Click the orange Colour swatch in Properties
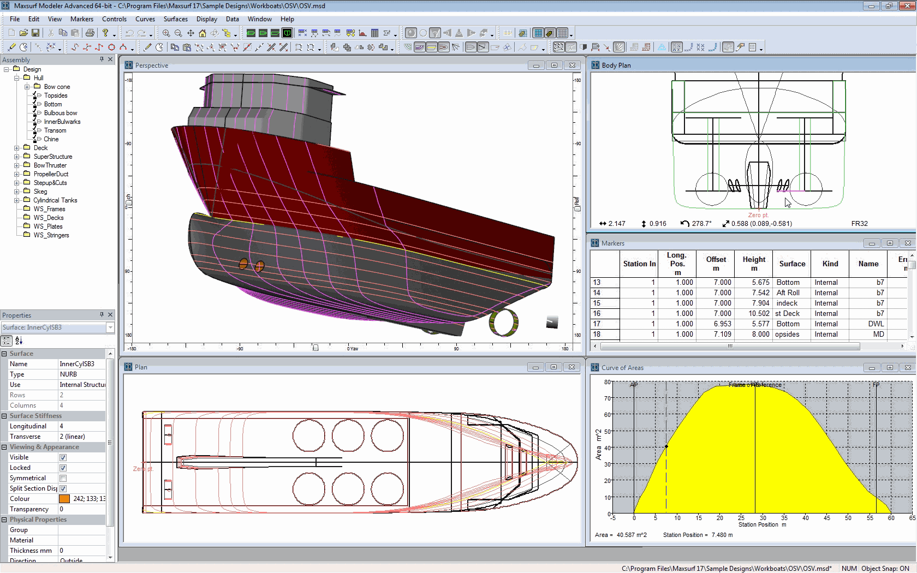Screen dimensions: 917x573 pyautogui.click(x=64, y=498)
